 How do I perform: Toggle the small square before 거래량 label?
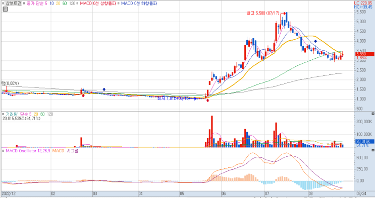coord(3,115)
